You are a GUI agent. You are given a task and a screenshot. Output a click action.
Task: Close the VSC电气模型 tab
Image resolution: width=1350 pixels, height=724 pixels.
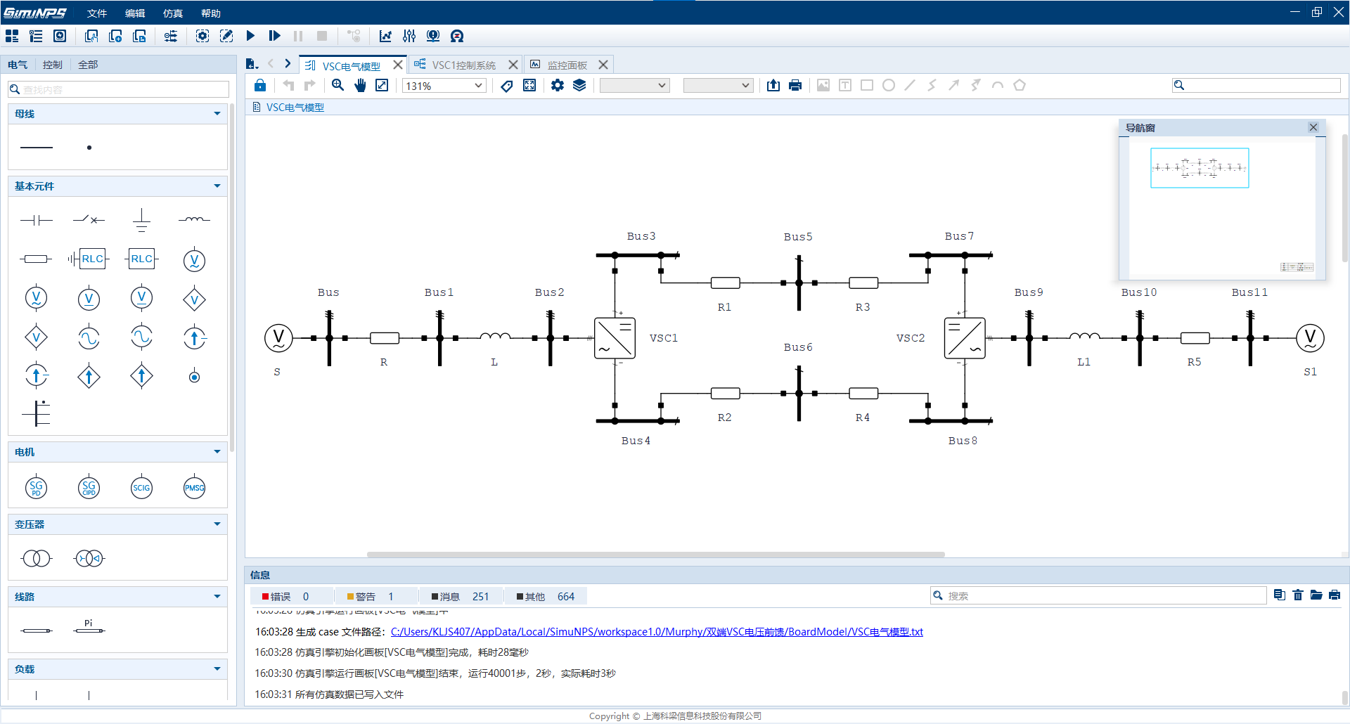click(x=397, y=65)
